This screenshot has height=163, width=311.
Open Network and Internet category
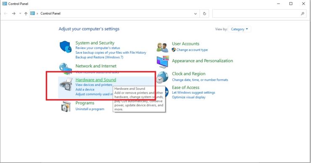pyautogui.click(x=96, y=66)
